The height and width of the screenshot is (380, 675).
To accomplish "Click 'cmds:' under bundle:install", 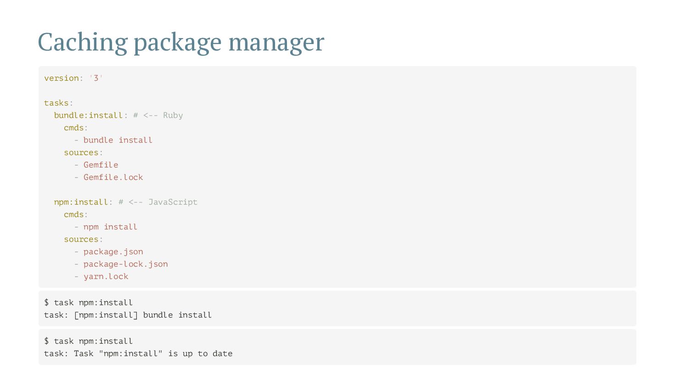I will coord(76,128).
